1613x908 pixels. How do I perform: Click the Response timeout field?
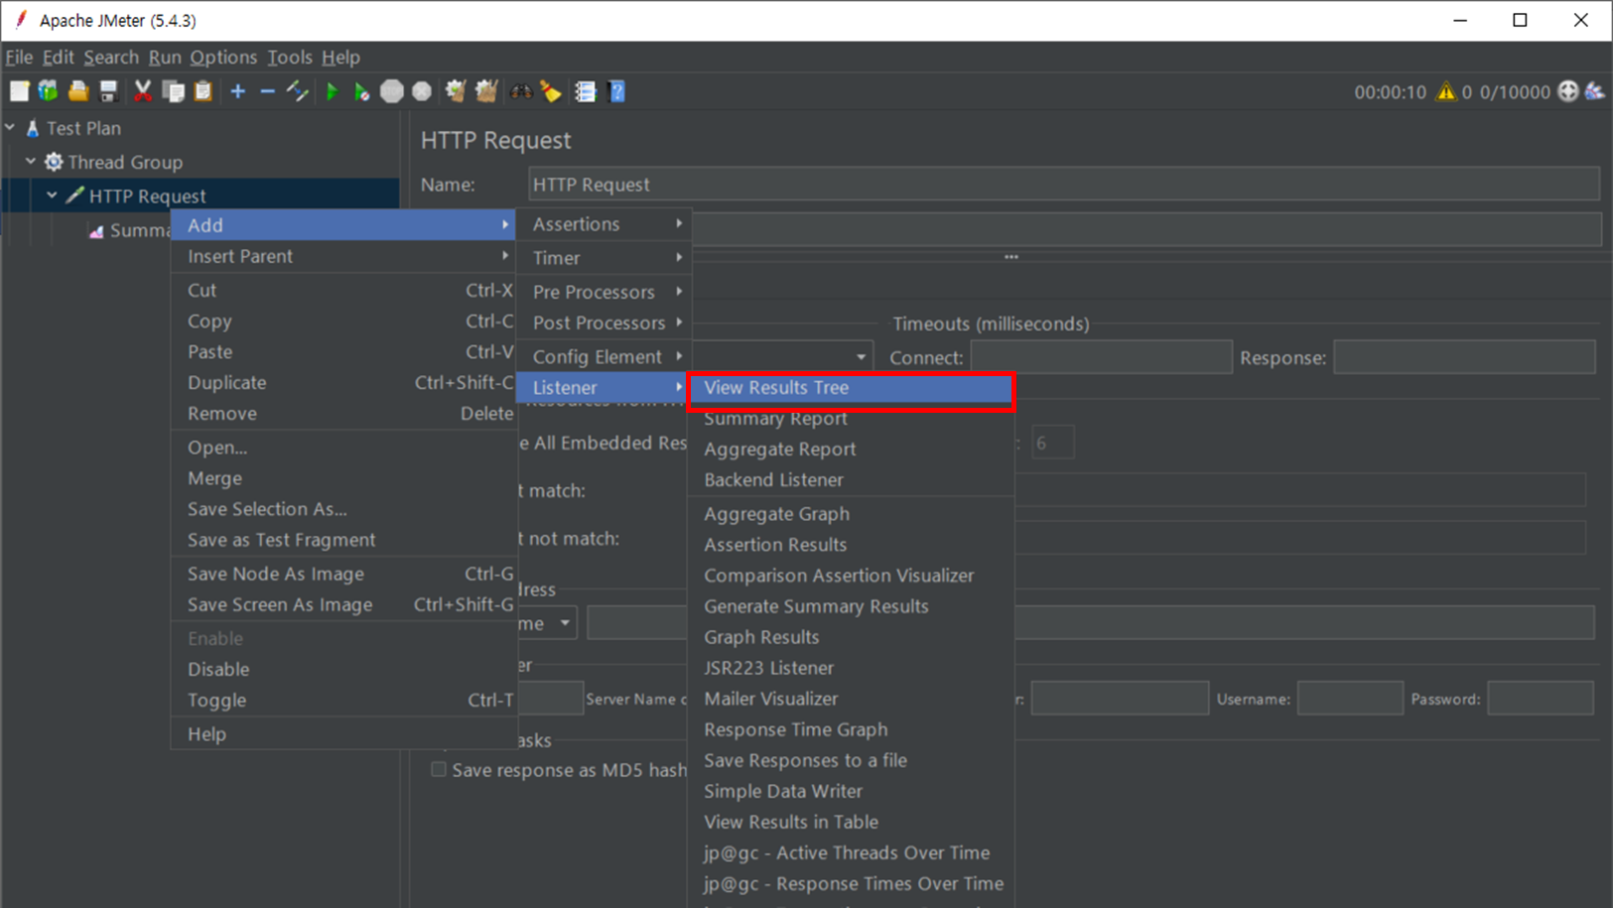tap(1464, 357)
